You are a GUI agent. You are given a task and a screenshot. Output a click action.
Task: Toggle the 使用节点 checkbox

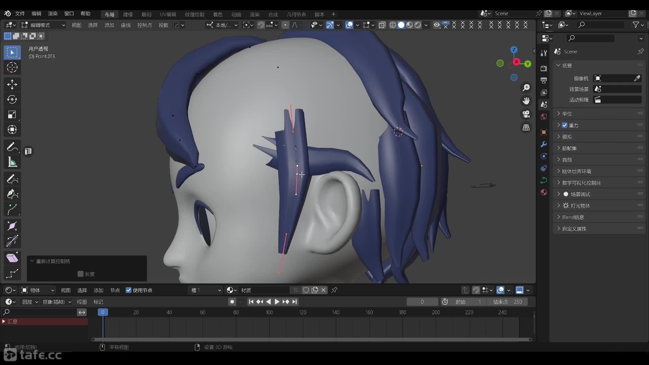[x=128, y=290]
